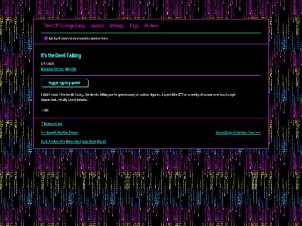Image resolution: width=302 pixels, height=226 pixels.
Task: Toggle typing quirk button
Action: pyautogui.click(x=65, y=83)
